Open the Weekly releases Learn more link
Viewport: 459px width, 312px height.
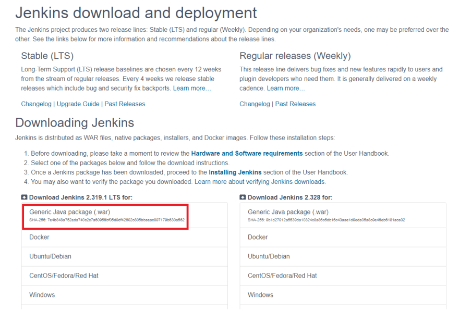click(x=286, y=89)
